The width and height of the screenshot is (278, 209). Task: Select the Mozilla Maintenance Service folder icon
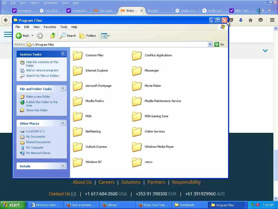(x=137, y=101)
